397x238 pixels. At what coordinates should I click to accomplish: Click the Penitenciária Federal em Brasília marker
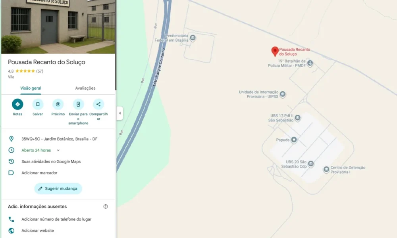(x=193, y=38)
